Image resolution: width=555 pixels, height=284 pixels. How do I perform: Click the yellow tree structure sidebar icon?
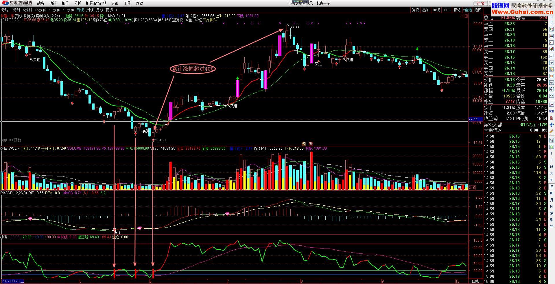point(552,69)
